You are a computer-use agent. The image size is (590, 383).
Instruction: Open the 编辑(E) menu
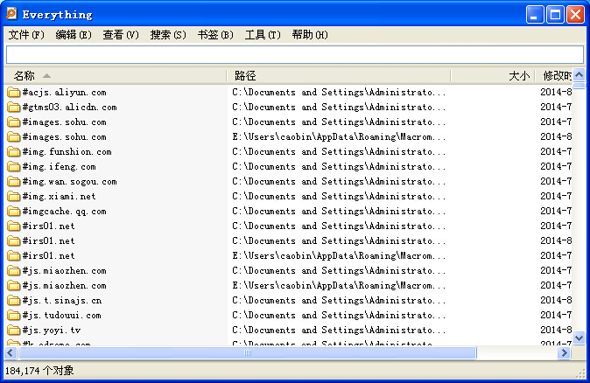click(x=74, y=35)
